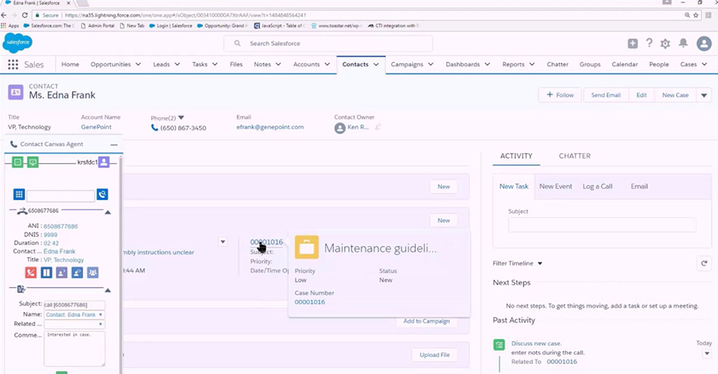Hang up call with red phone icon
718x374 pixels.
point(31,272)
